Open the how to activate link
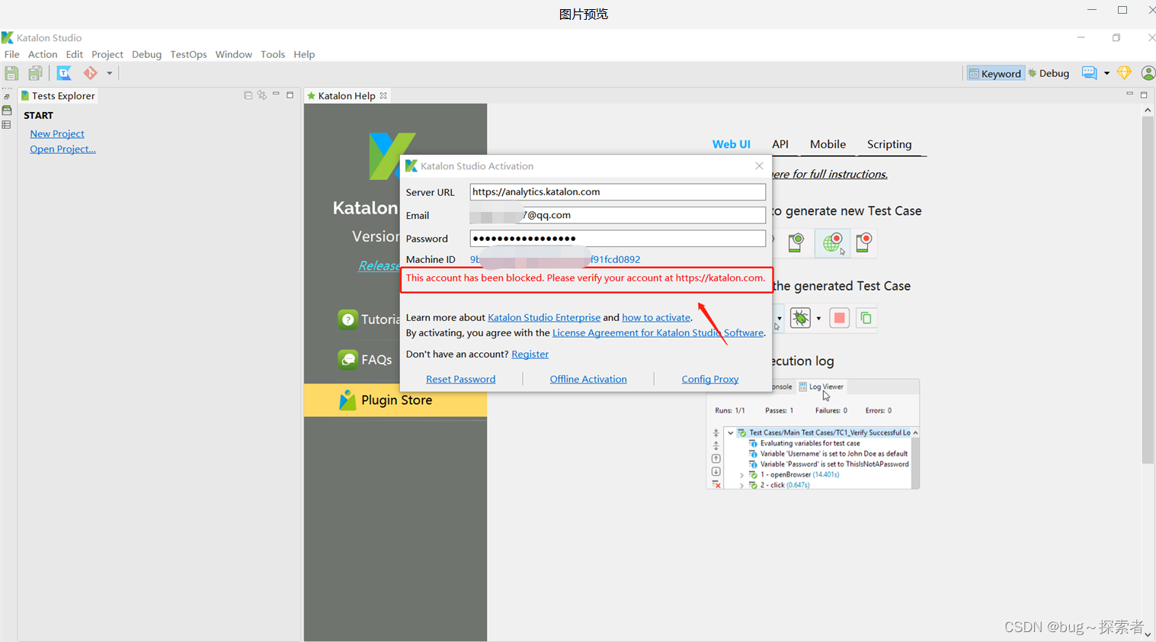Image resolution: width=1156 pixels, height=642 pixels. (656, 317)
